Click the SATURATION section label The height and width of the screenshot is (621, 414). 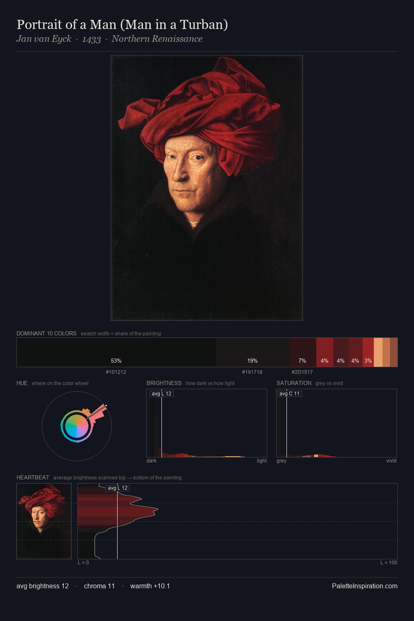pos(294,383)
